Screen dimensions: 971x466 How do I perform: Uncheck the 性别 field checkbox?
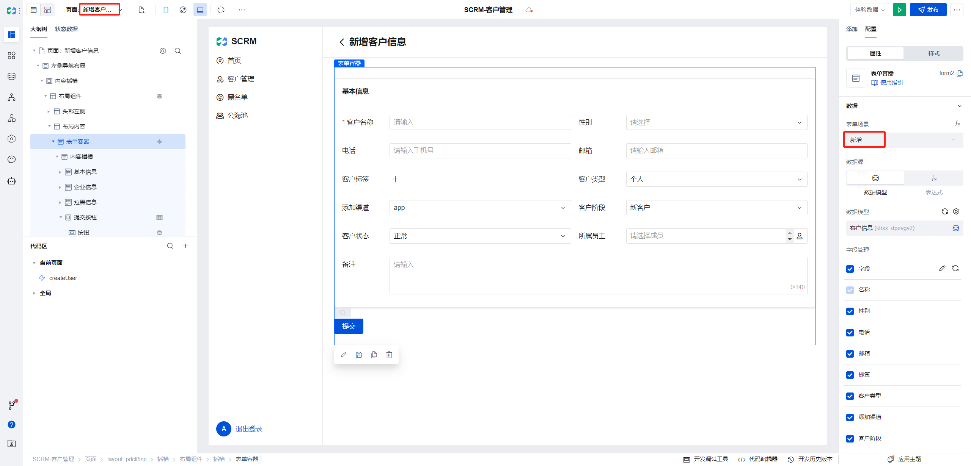(x=850, y=311)
